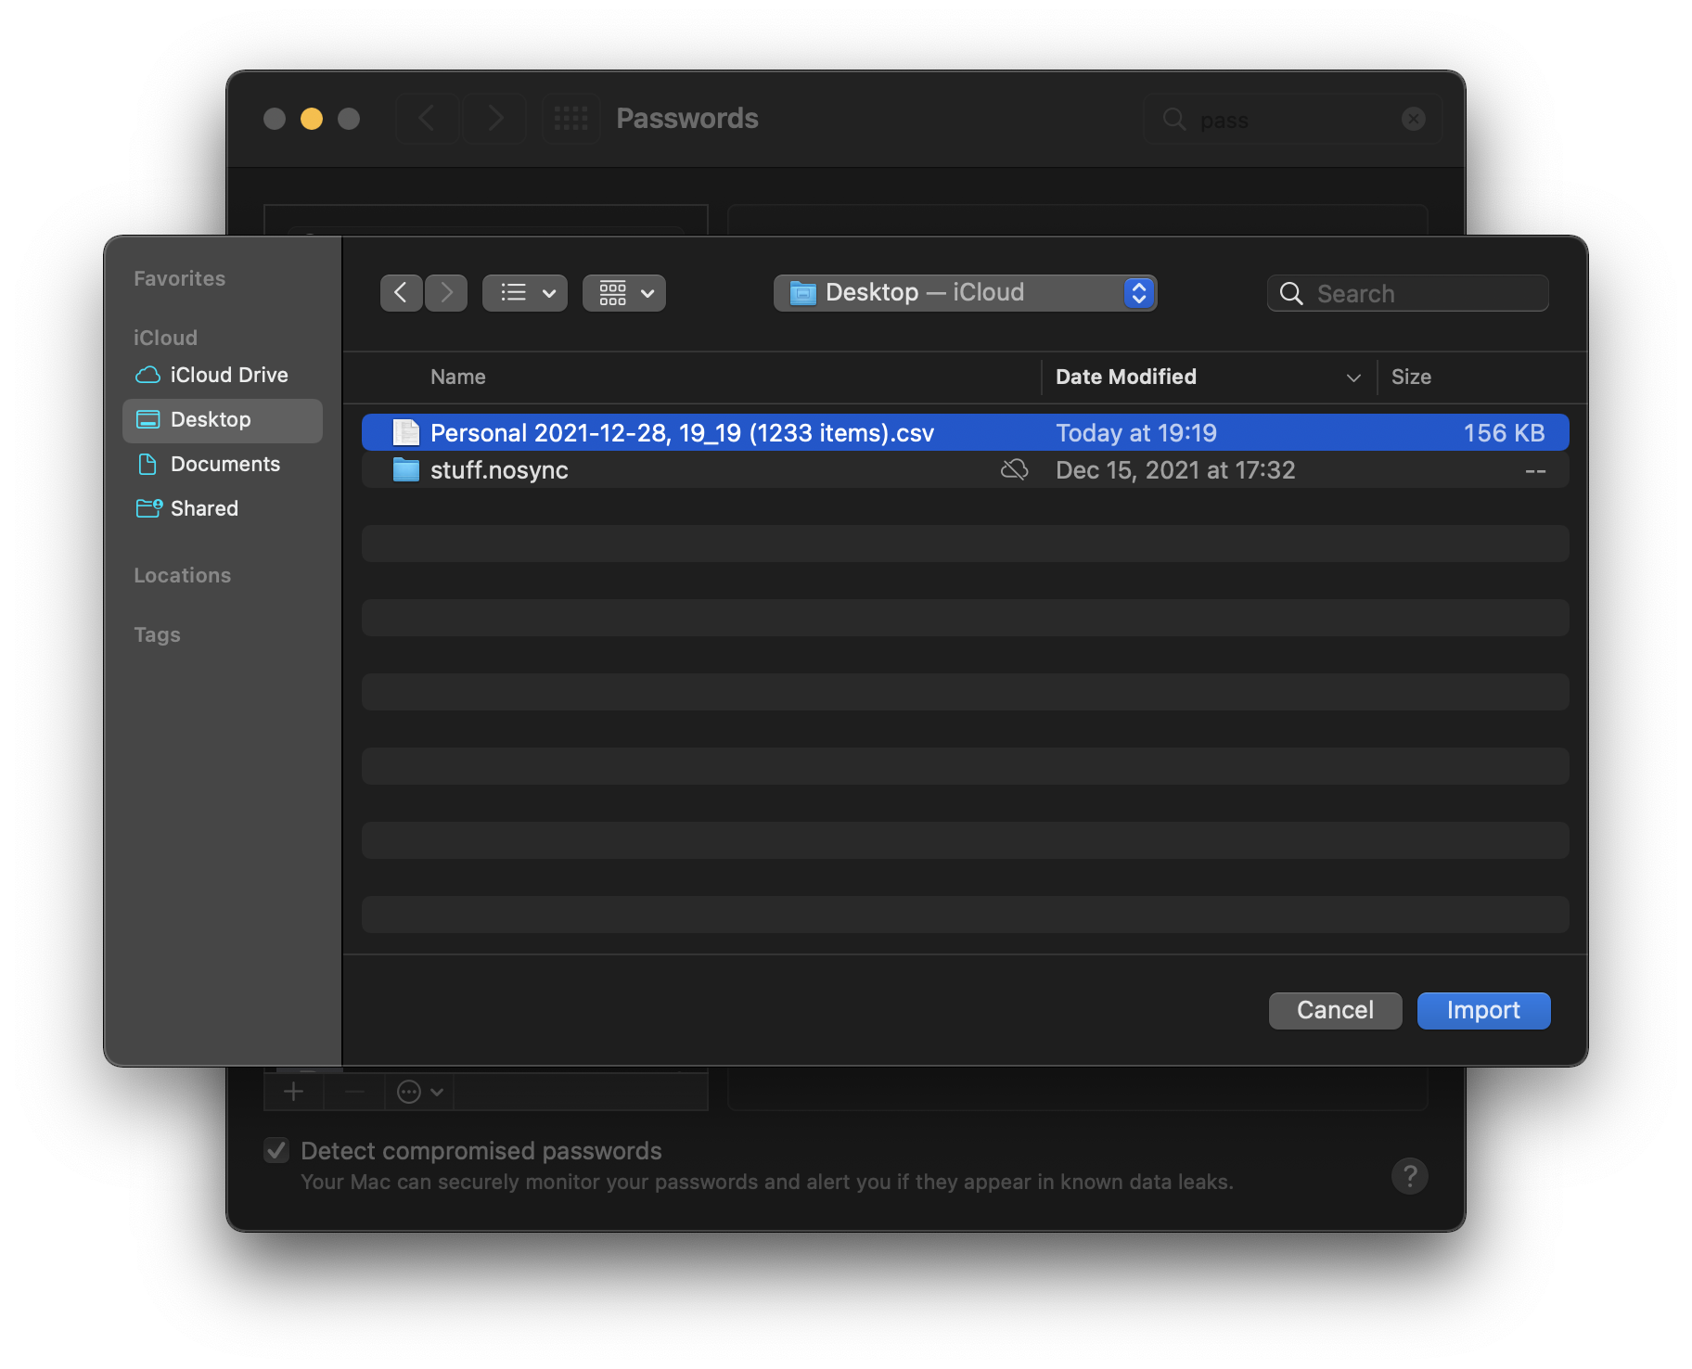Viewport: 1692px width, 1369px height.
Task: Click the back arrow in file dialog
Action: point(401,293)
